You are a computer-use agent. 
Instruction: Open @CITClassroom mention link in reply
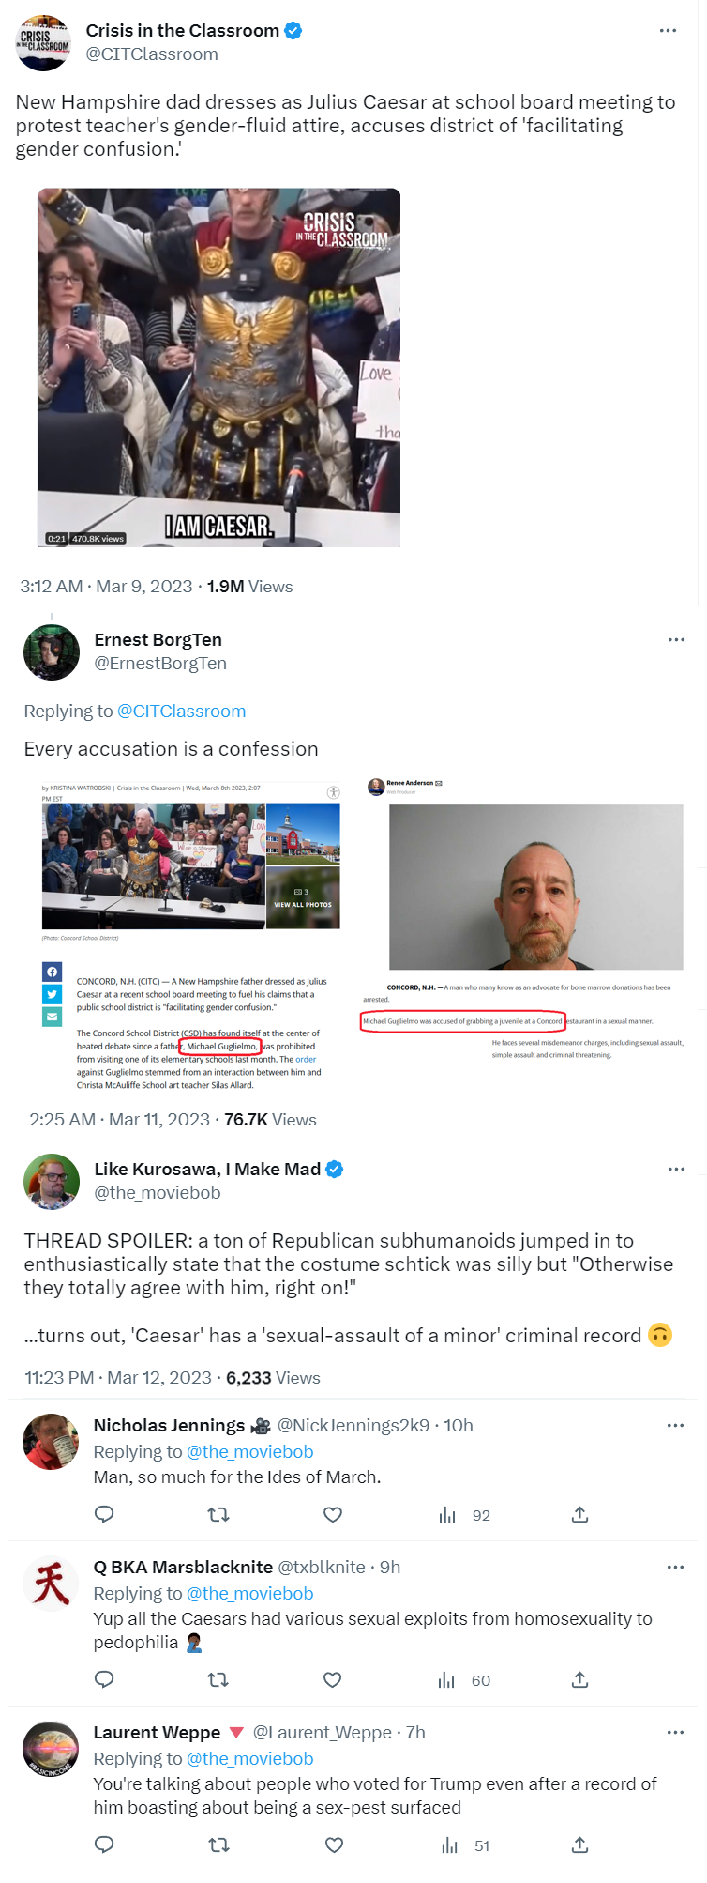181,712
